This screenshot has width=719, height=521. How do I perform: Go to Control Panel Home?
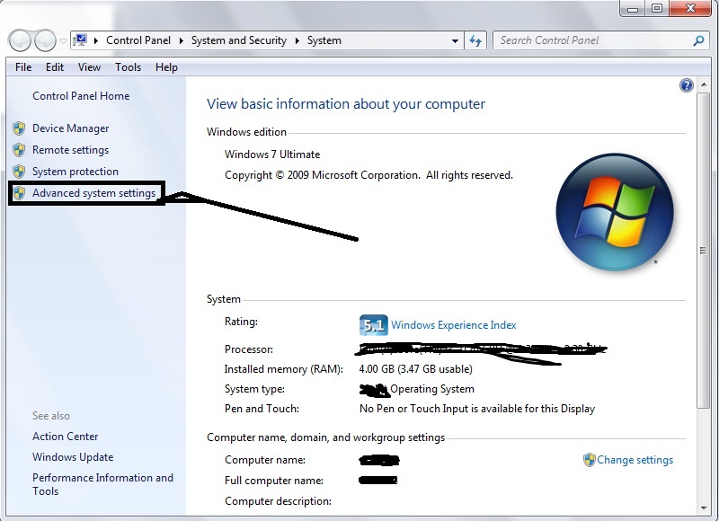point(81,96)
